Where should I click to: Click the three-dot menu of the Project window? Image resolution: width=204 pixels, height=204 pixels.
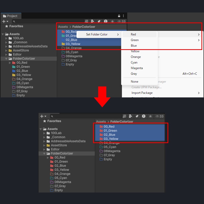[x=123, y=16]
